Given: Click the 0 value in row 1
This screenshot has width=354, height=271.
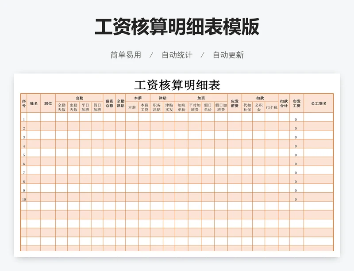Looking at the screenshot, I should pyautogui.click(x=296, y=120).
